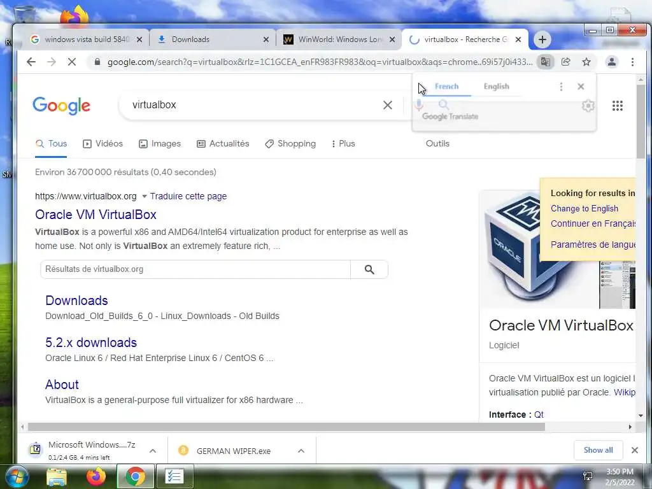Screen dimensions: 652x489
Task: Launch Firefox from the taskbar
Action: [96, 476]
